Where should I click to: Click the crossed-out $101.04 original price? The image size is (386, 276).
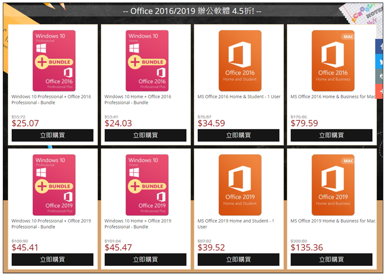click(x=113, y=241)
